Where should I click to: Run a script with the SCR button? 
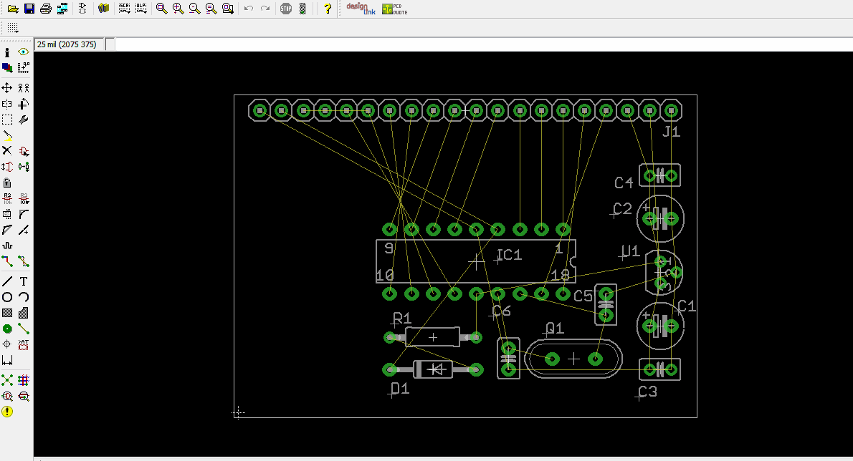tap(125, 9)
